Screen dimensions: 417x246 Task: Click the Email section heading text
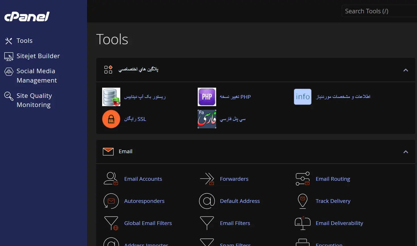pos(125,152)
